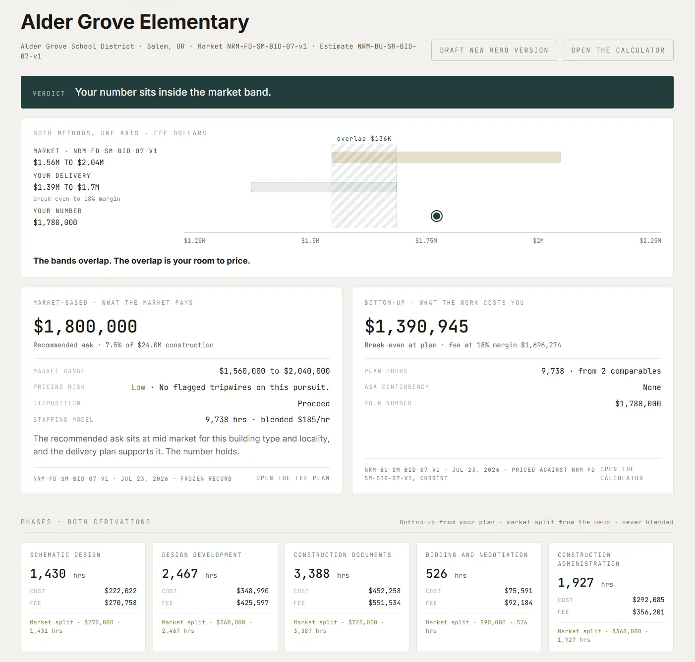695x662 pixels.
Task: Click market split $720,000 under Construction Documents
Action: (340, 627)
